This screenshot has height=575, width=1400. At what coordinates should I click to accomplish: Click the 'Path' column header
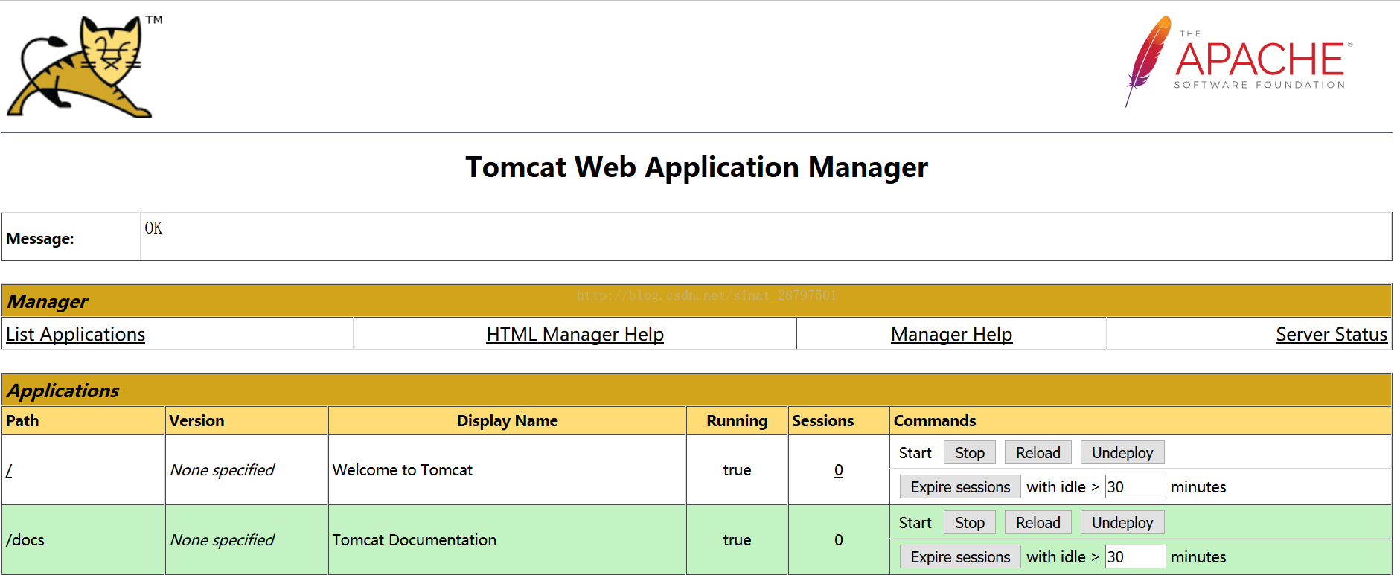(x=22, y=421)
